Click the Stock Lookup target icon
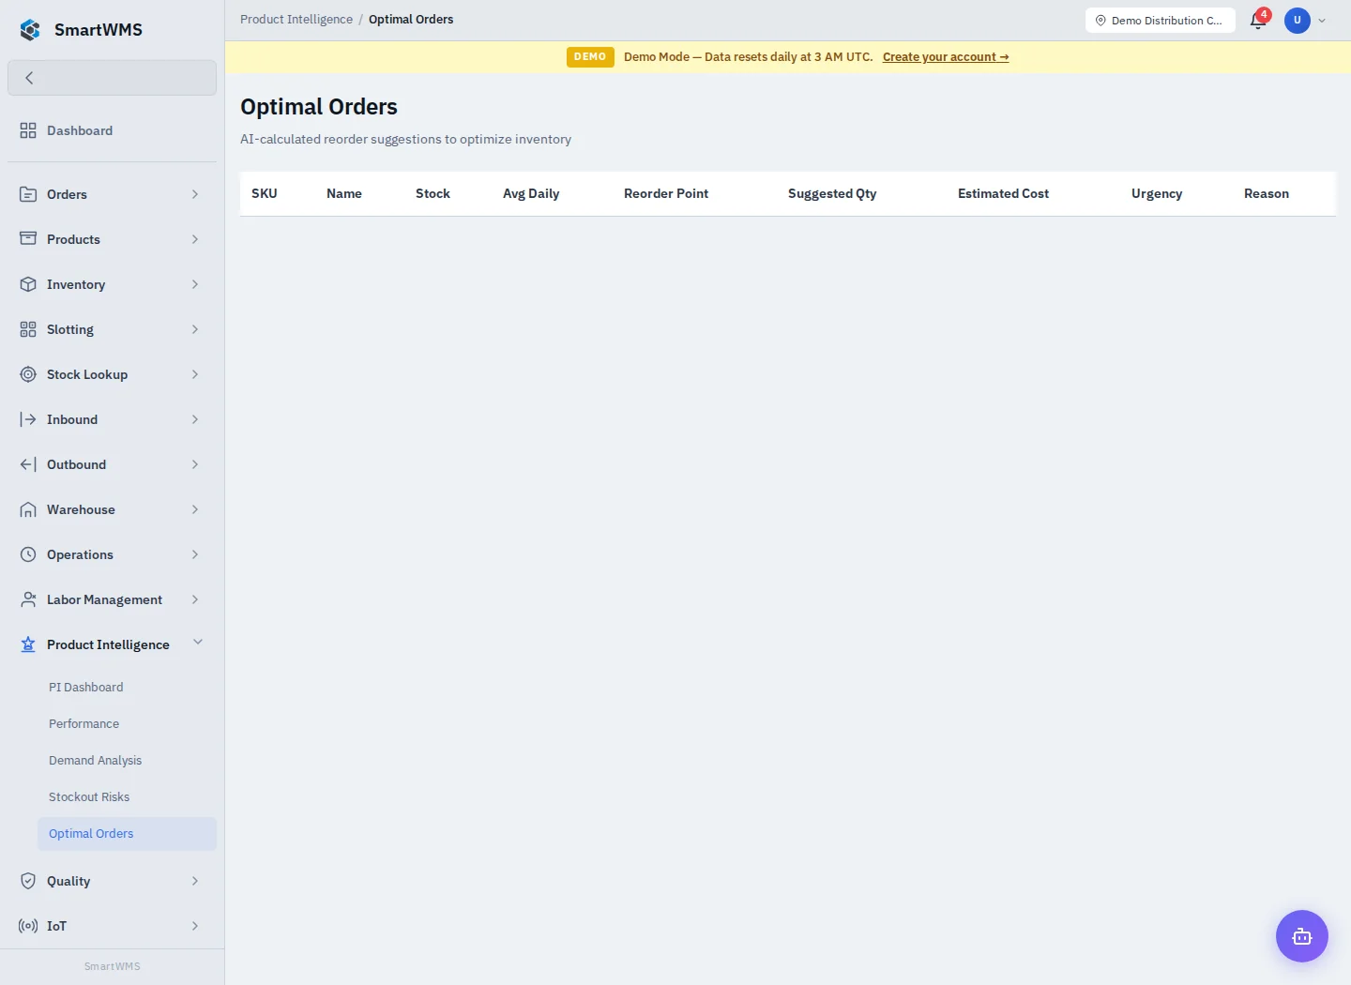The image size is (1351, 985). click(28, 374)
